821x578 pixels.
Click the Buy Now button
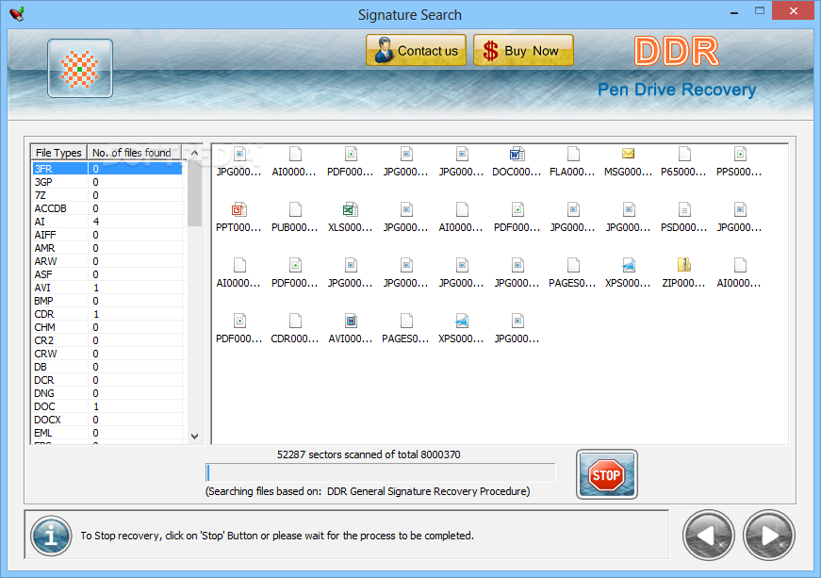523,50
